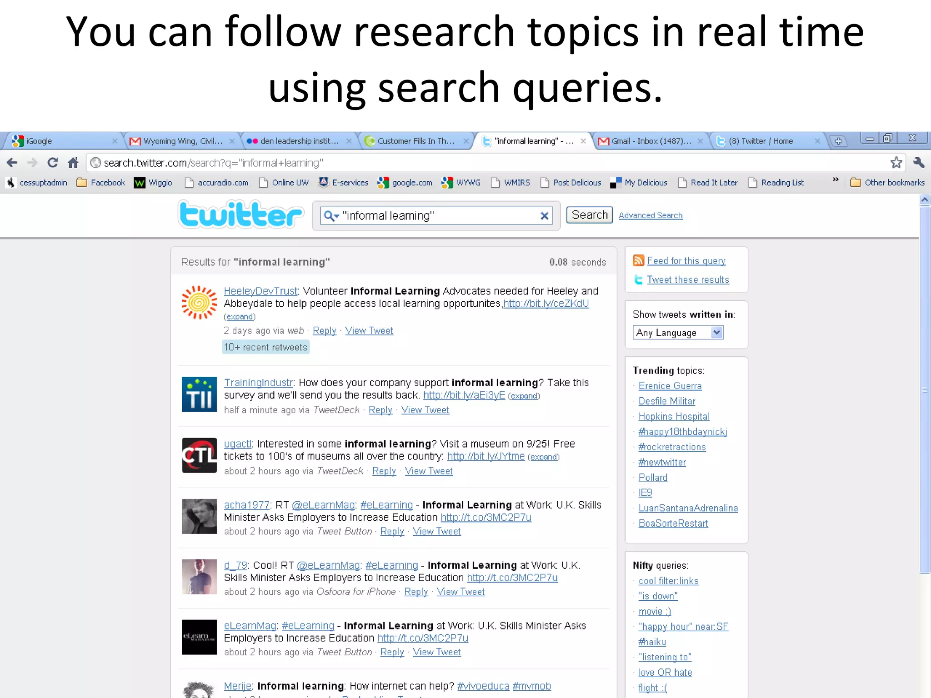Viewport: 931px width, 698px height.
Task: Switch to the Gmail Inbox tab
Action: pos(650,141)
